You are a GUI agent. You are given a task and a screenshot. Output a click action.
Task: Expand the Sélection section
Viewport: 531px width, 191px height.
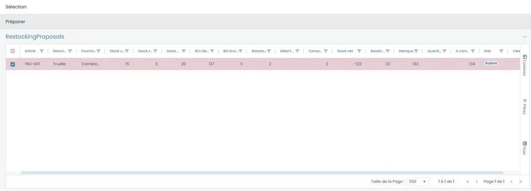click(266, 7)
